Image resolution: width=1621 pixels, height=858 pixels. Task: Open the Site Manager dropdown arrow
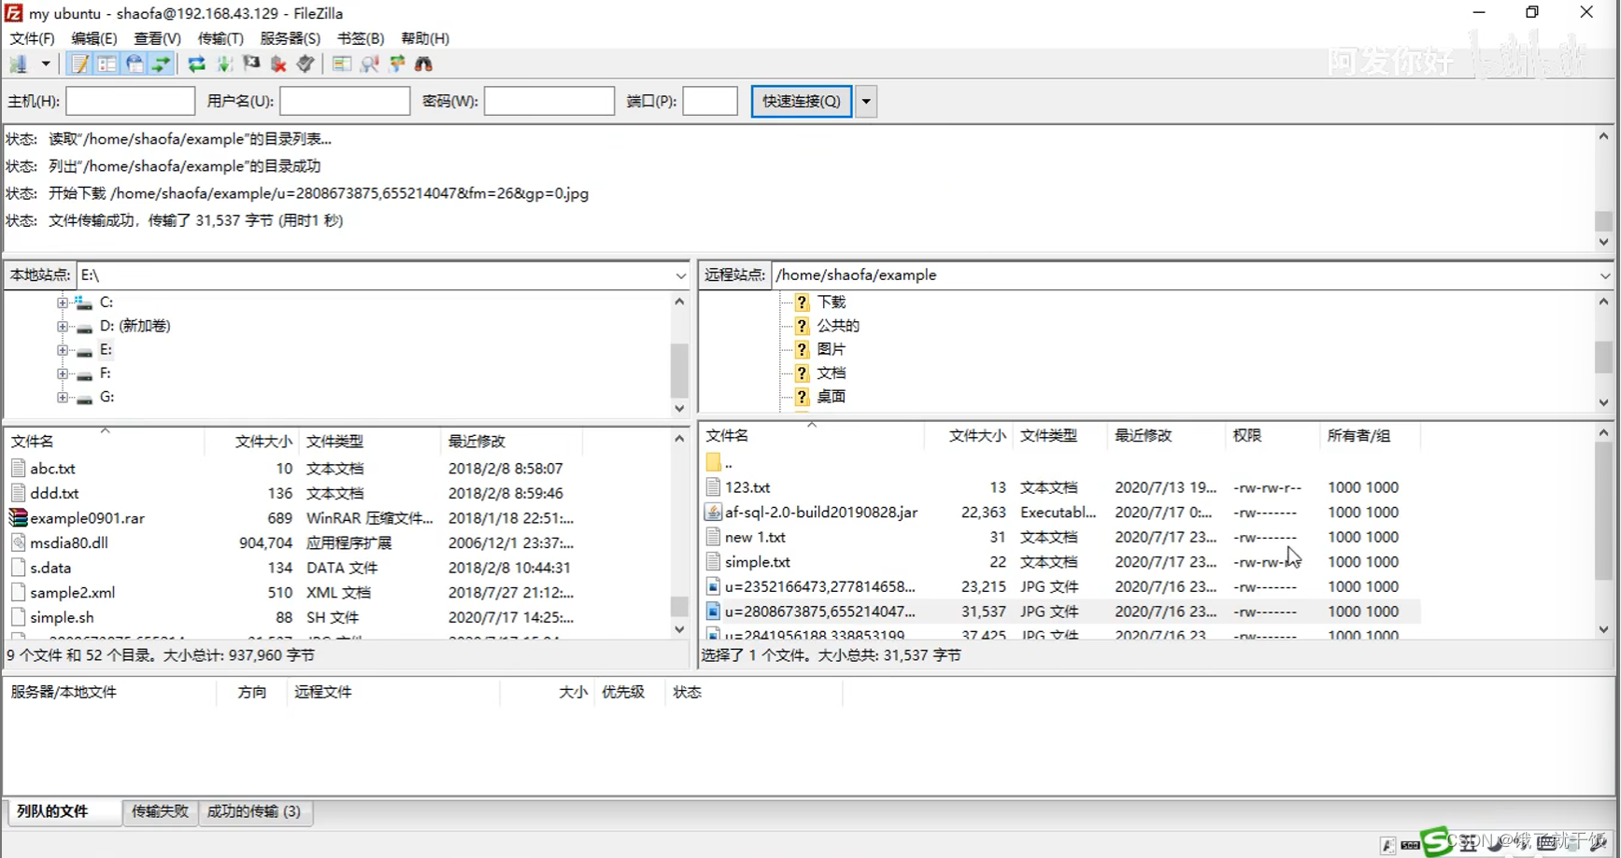(x=45, y=63)
